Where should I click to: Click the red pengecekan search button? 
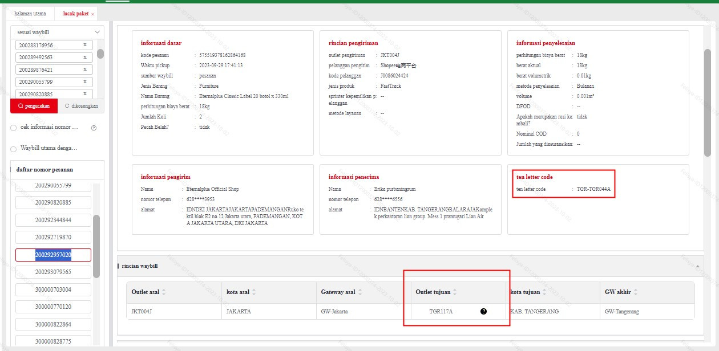(x=34, y=106)
